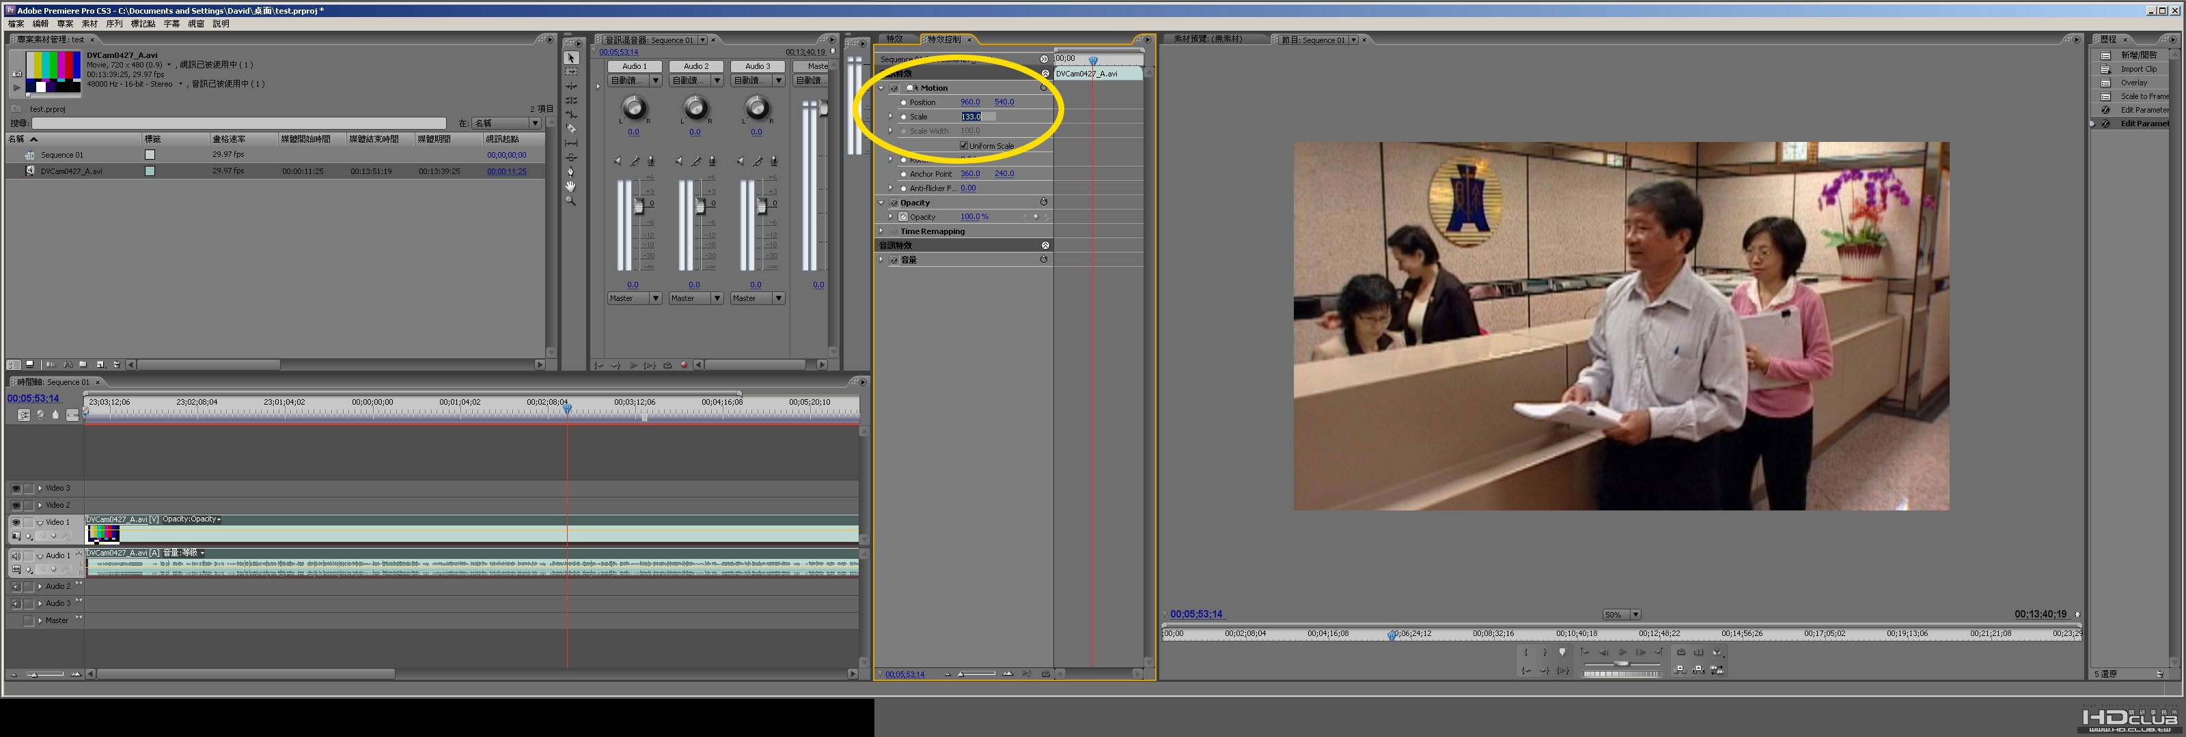Solo Audio 2 track in audio mixer
2186x737 pixels.
coord(696,161)
